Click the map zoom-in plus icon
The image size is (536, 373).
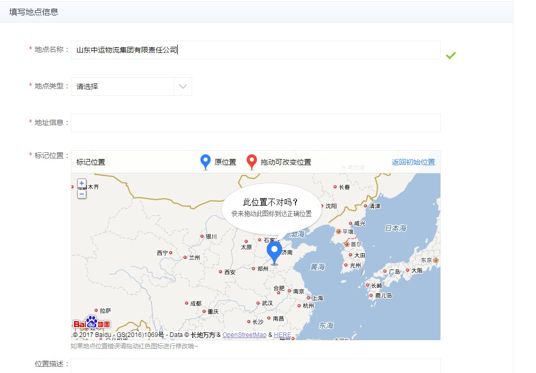tap(81, 183)
